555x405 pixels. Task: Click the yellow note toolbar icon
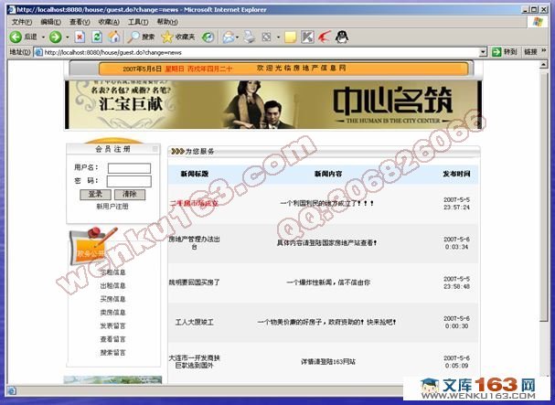290,37
